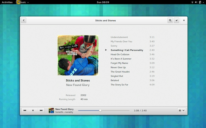This screenshot has width=206, height=128.
Task: Play the track It's Been A Summer
Action: tap(121, 59)
